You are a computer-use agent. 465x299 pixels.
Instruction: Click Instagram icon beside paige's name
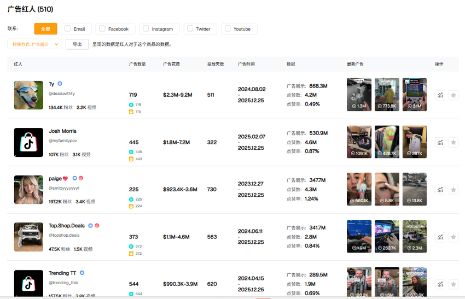pyautogui.click(x=81, y=179)
